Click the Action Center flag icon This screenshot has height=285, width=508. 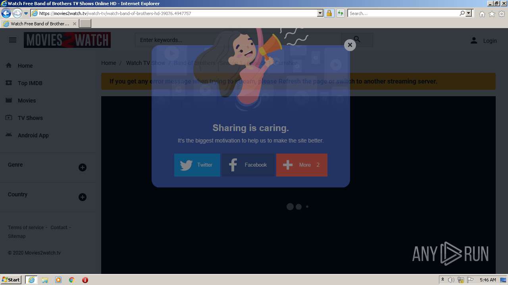(470, 280)
